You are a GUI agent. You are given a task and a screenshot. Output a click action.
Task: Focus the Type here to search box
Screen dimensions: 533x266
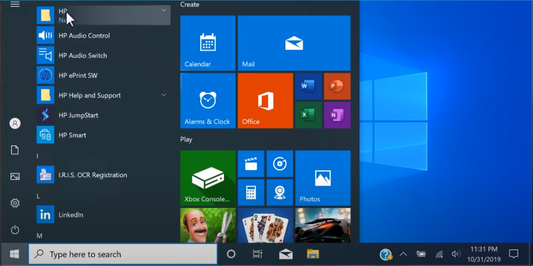pos(123,254)
